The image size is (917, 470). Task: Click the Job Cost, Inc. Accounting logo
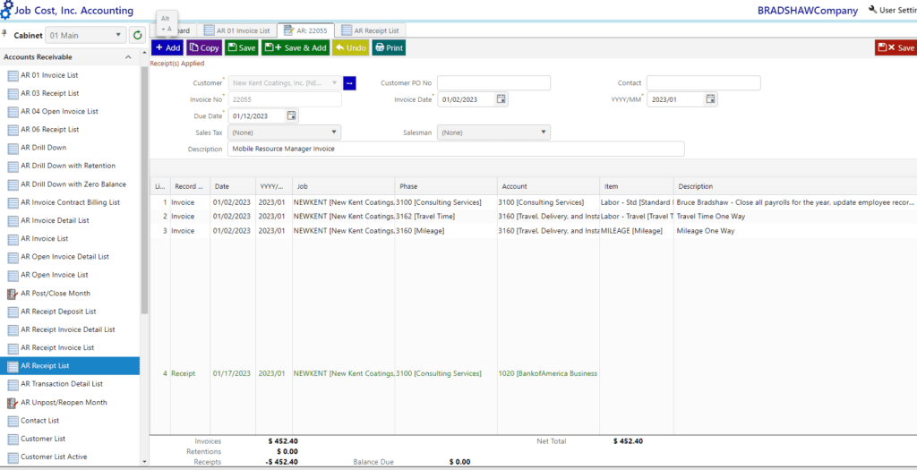pos(67,11)
